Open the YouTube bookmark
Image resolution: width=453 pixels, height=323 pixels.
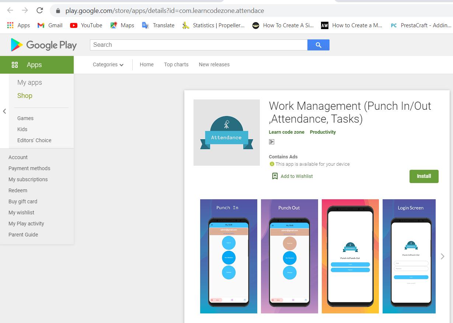coord(86,25)
